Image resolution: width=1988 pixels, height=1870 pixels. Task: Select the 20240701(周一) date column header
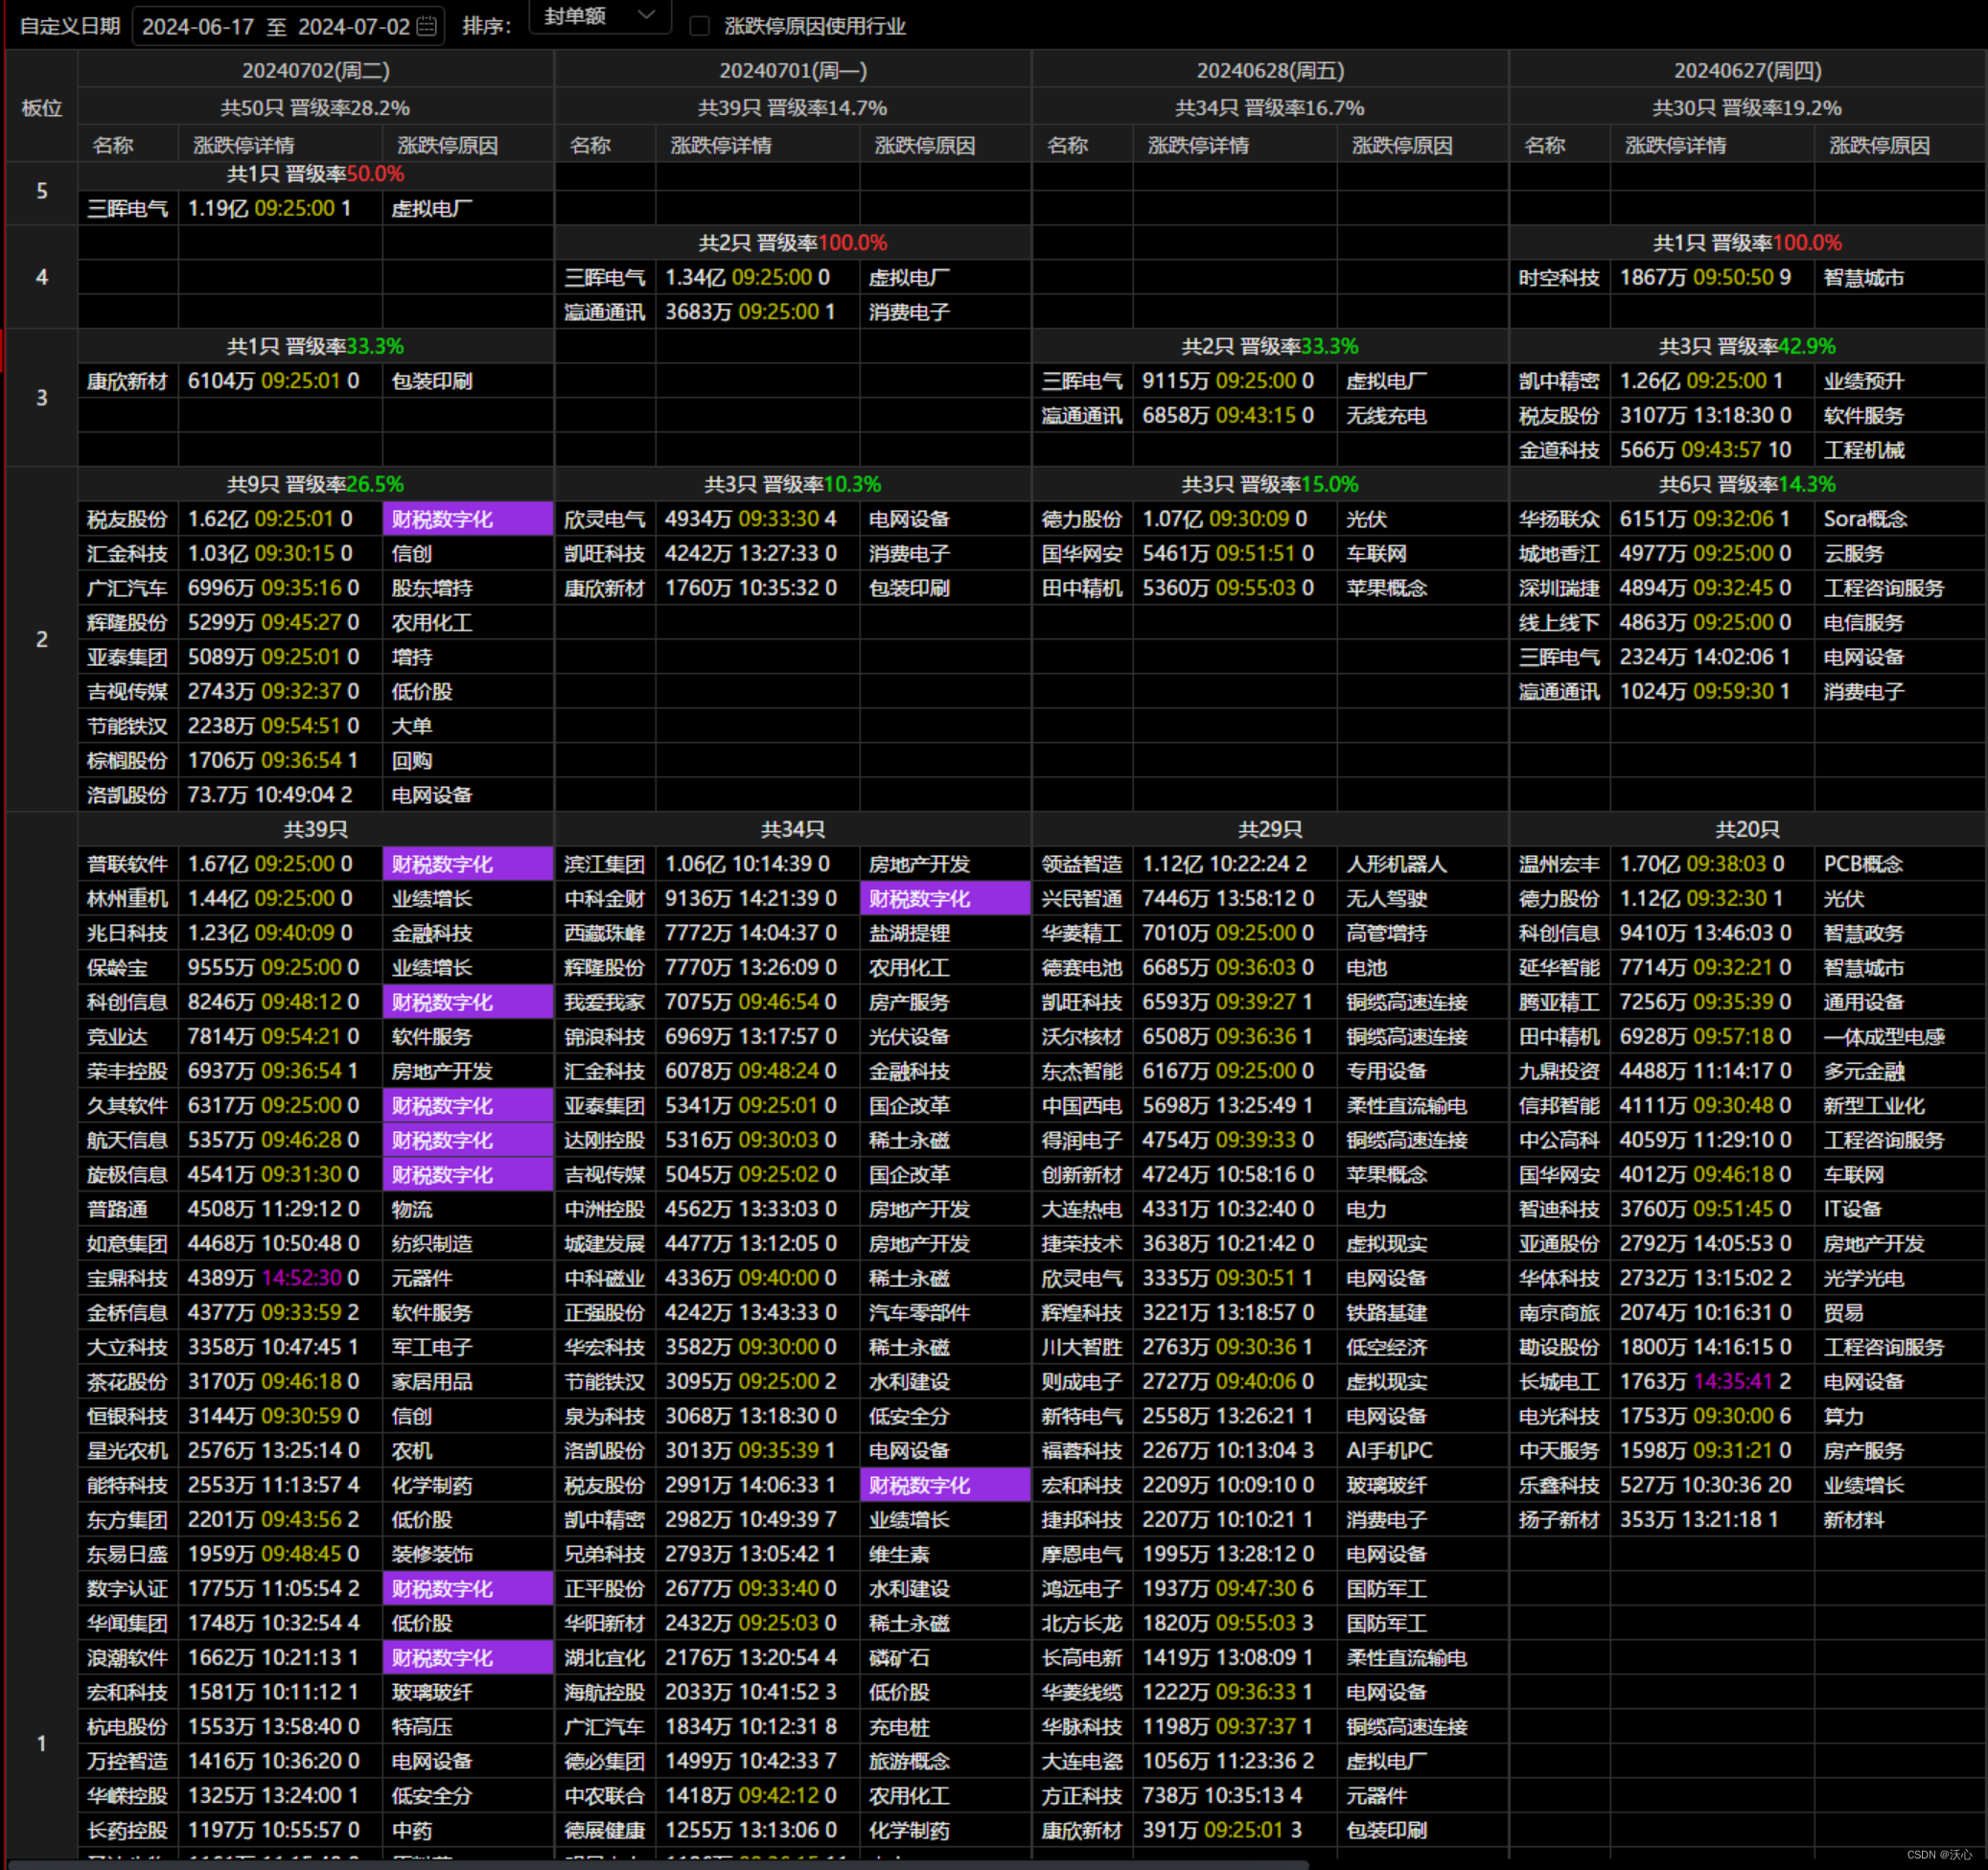tap(793, 71)
